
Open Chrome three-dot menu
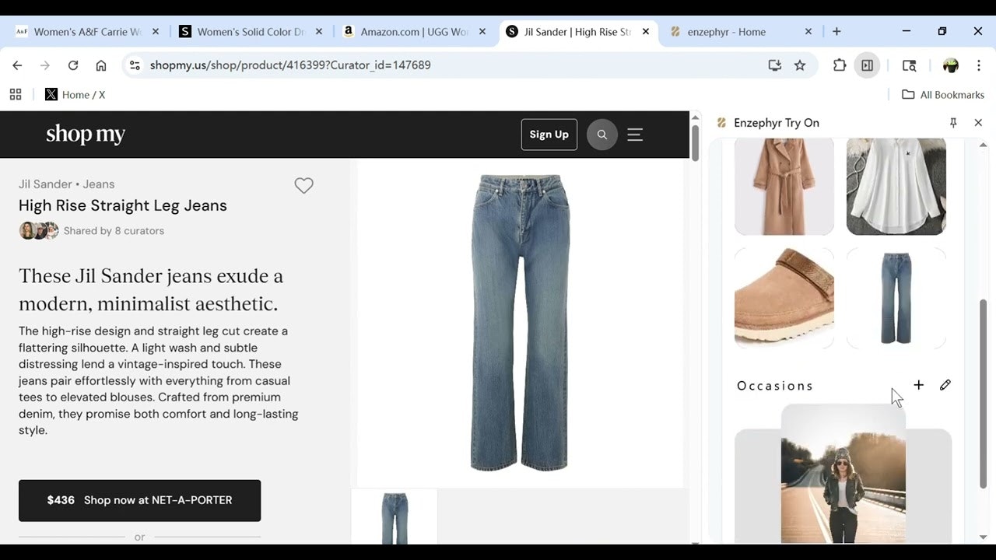(979, 65)
